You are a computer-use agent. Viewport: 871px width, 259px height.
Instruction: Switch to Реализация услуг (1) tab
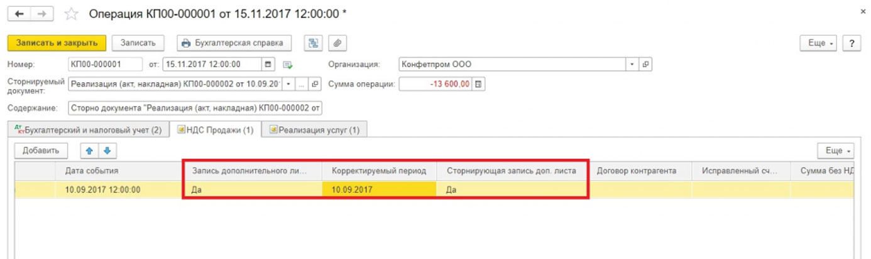click(x=315, y=130)
